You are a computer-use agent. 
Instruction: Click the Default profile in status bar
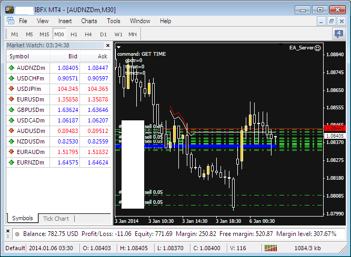coord(15,248)
